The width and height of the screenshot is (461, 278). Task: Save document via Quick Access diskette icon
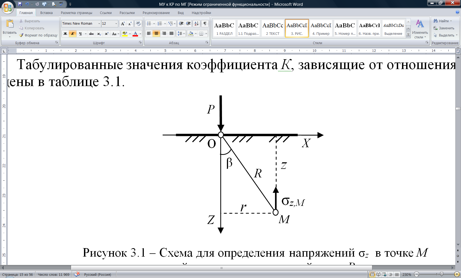point(20,4)
